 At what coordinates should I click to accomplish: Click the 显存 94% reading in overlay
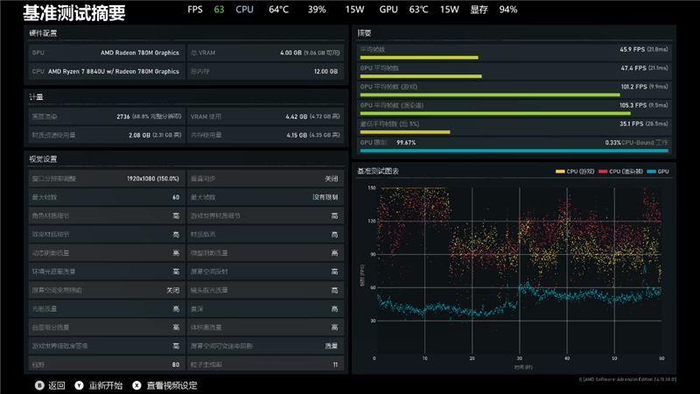coord(493,10)
